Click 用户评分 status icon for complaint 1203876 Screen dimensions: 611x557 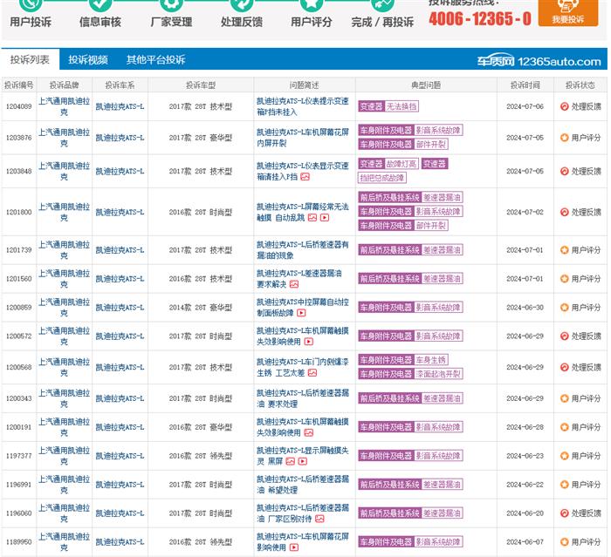[564, 138]
